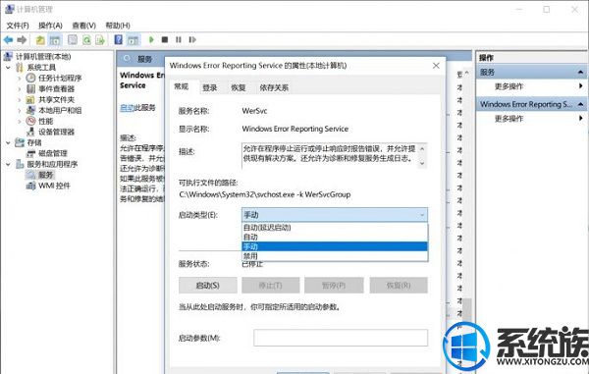Screen dimensions: 589x374
Task: Expand the 任务计划程序 tree node arrow
Action: pos(20,79)
